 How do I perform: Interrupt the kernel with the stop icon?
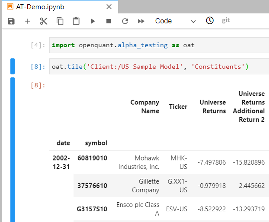point(109,21)
